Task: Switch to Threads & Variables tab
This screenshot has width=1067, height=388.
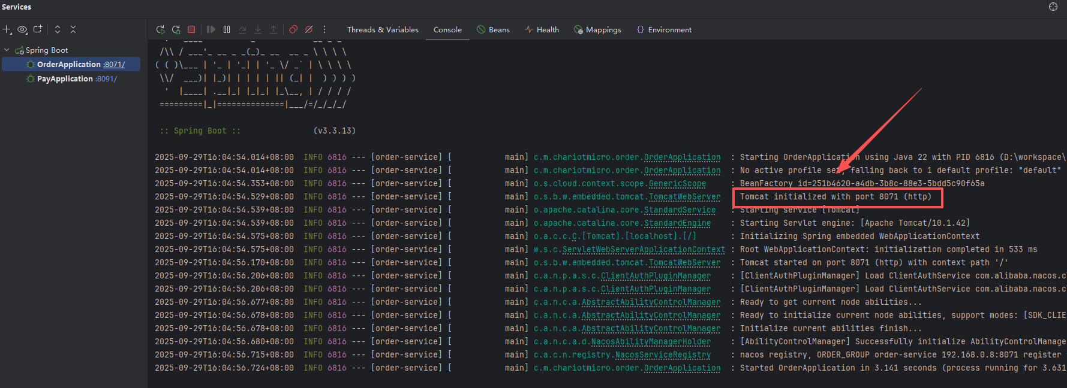Action: 383,29
